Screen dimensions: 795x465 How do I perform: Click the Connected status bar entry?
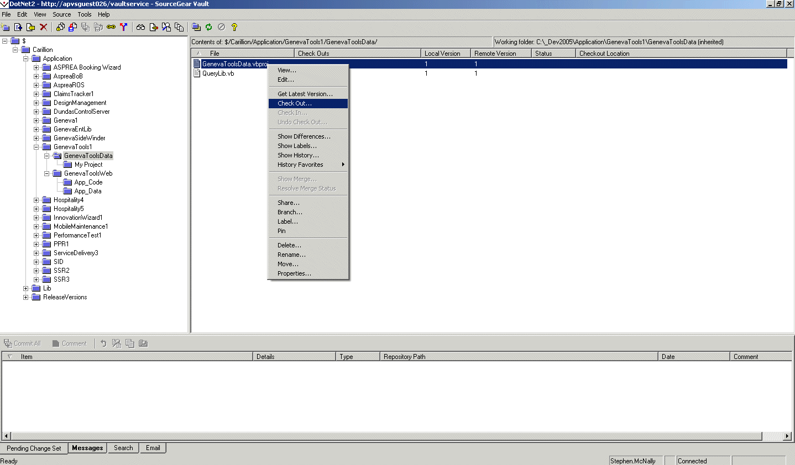pyautogui.click(x=704, y=461)
